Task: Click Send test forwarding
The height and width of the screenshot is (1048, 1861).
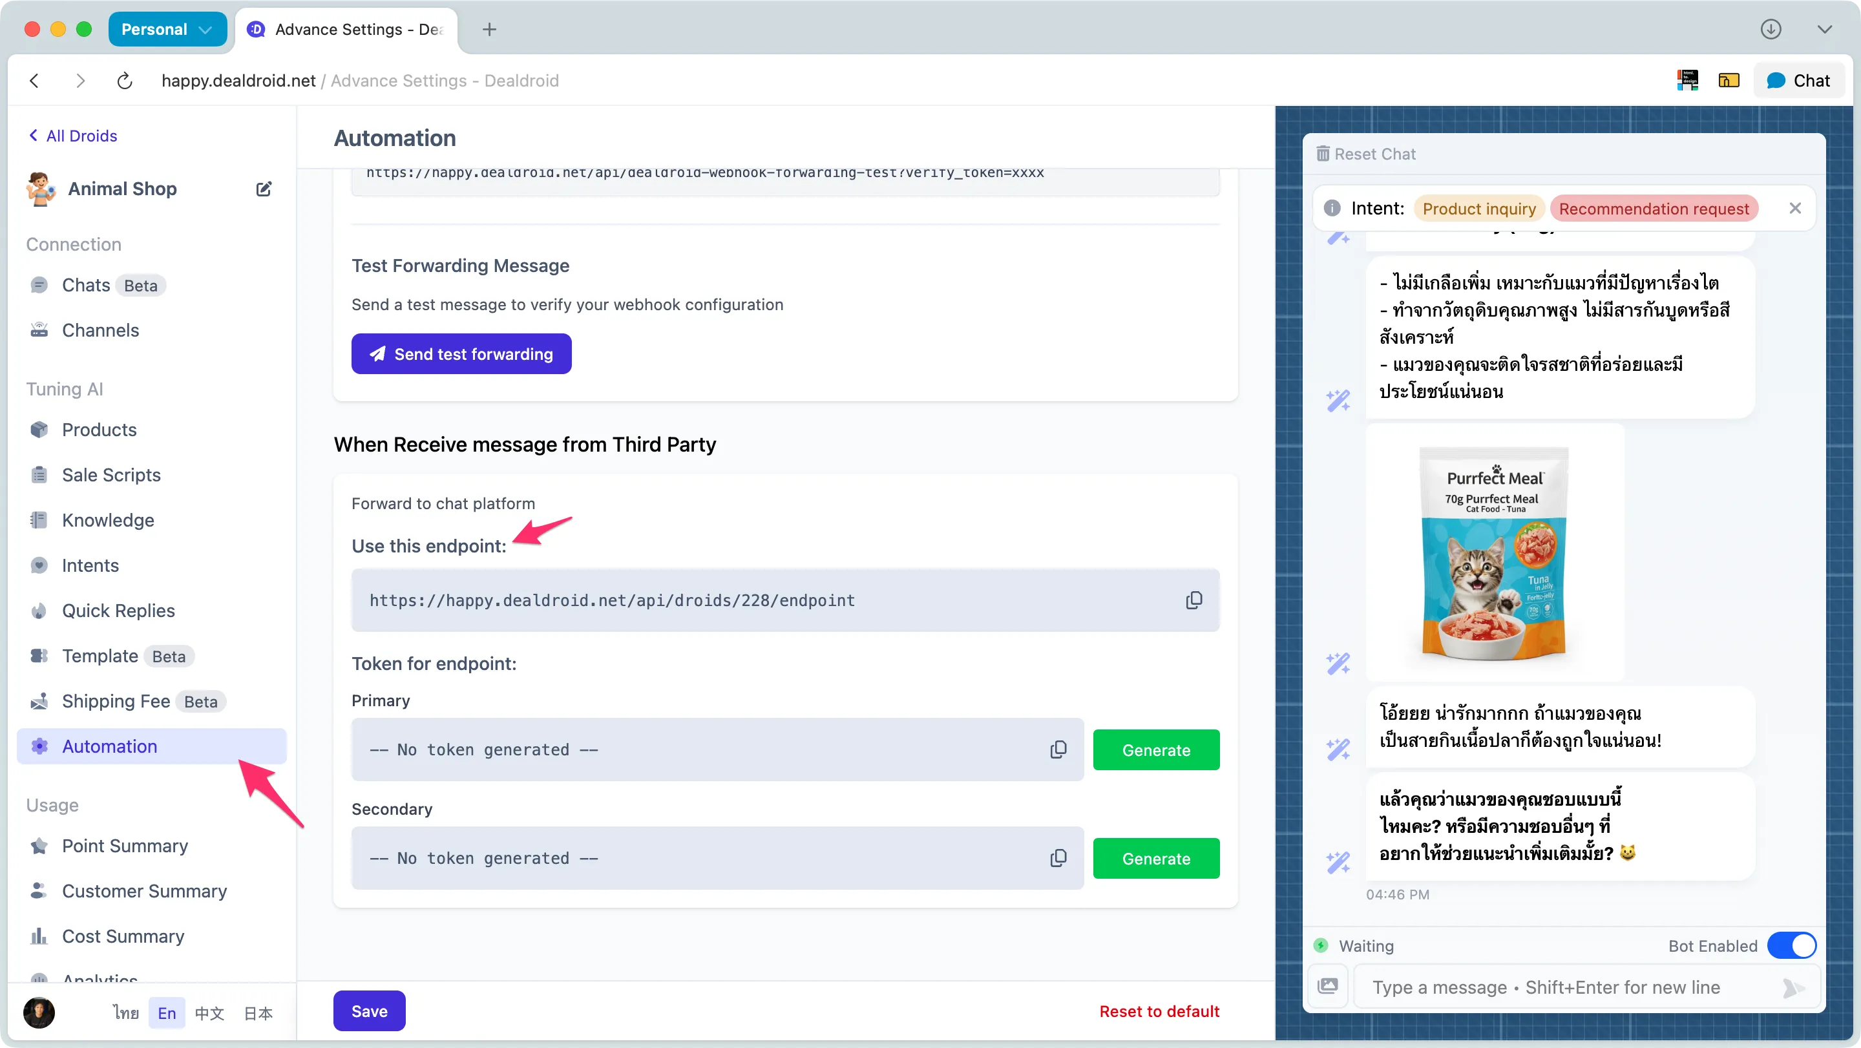Action: 461,353
